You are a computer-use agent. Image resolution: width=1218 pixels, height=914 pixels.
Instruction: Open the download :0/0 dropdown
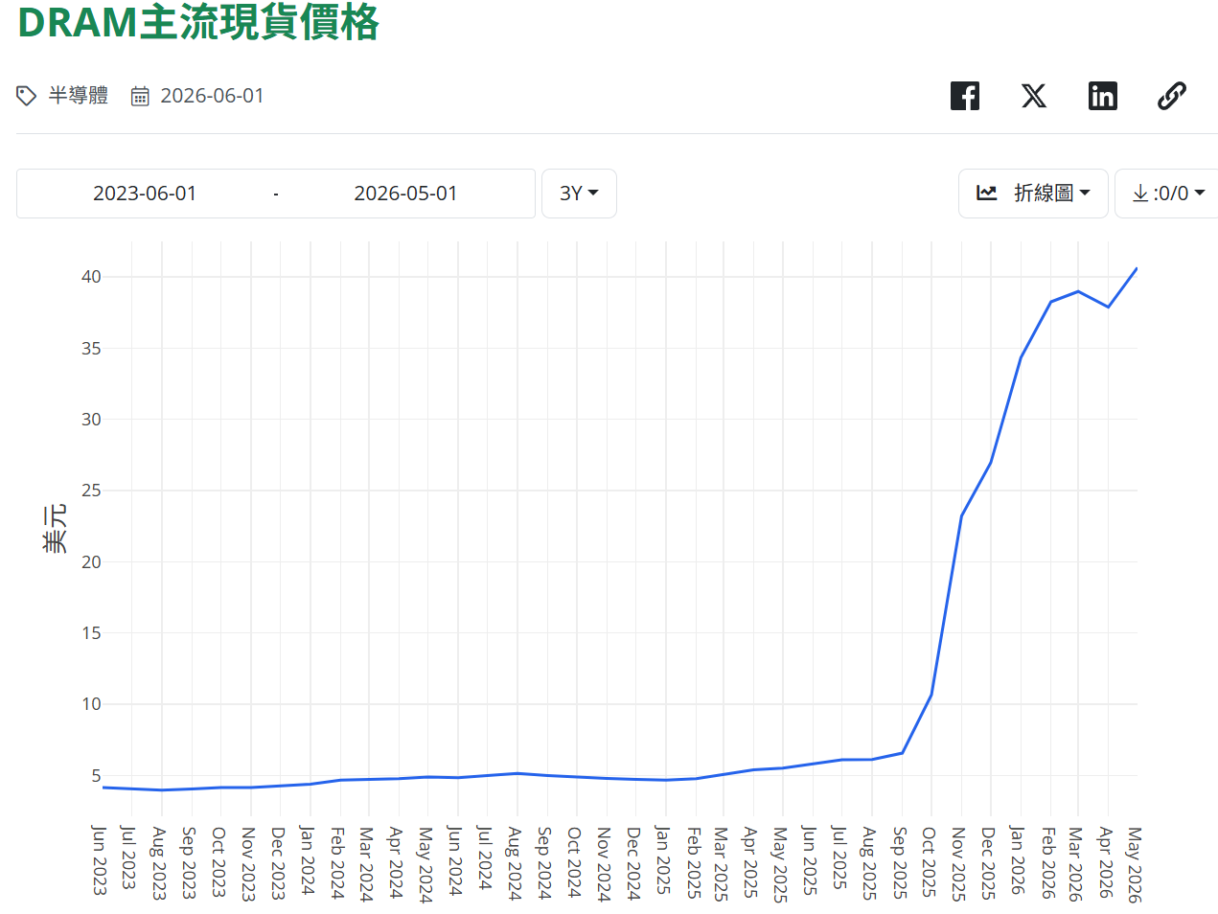(x=1167, y=194)
